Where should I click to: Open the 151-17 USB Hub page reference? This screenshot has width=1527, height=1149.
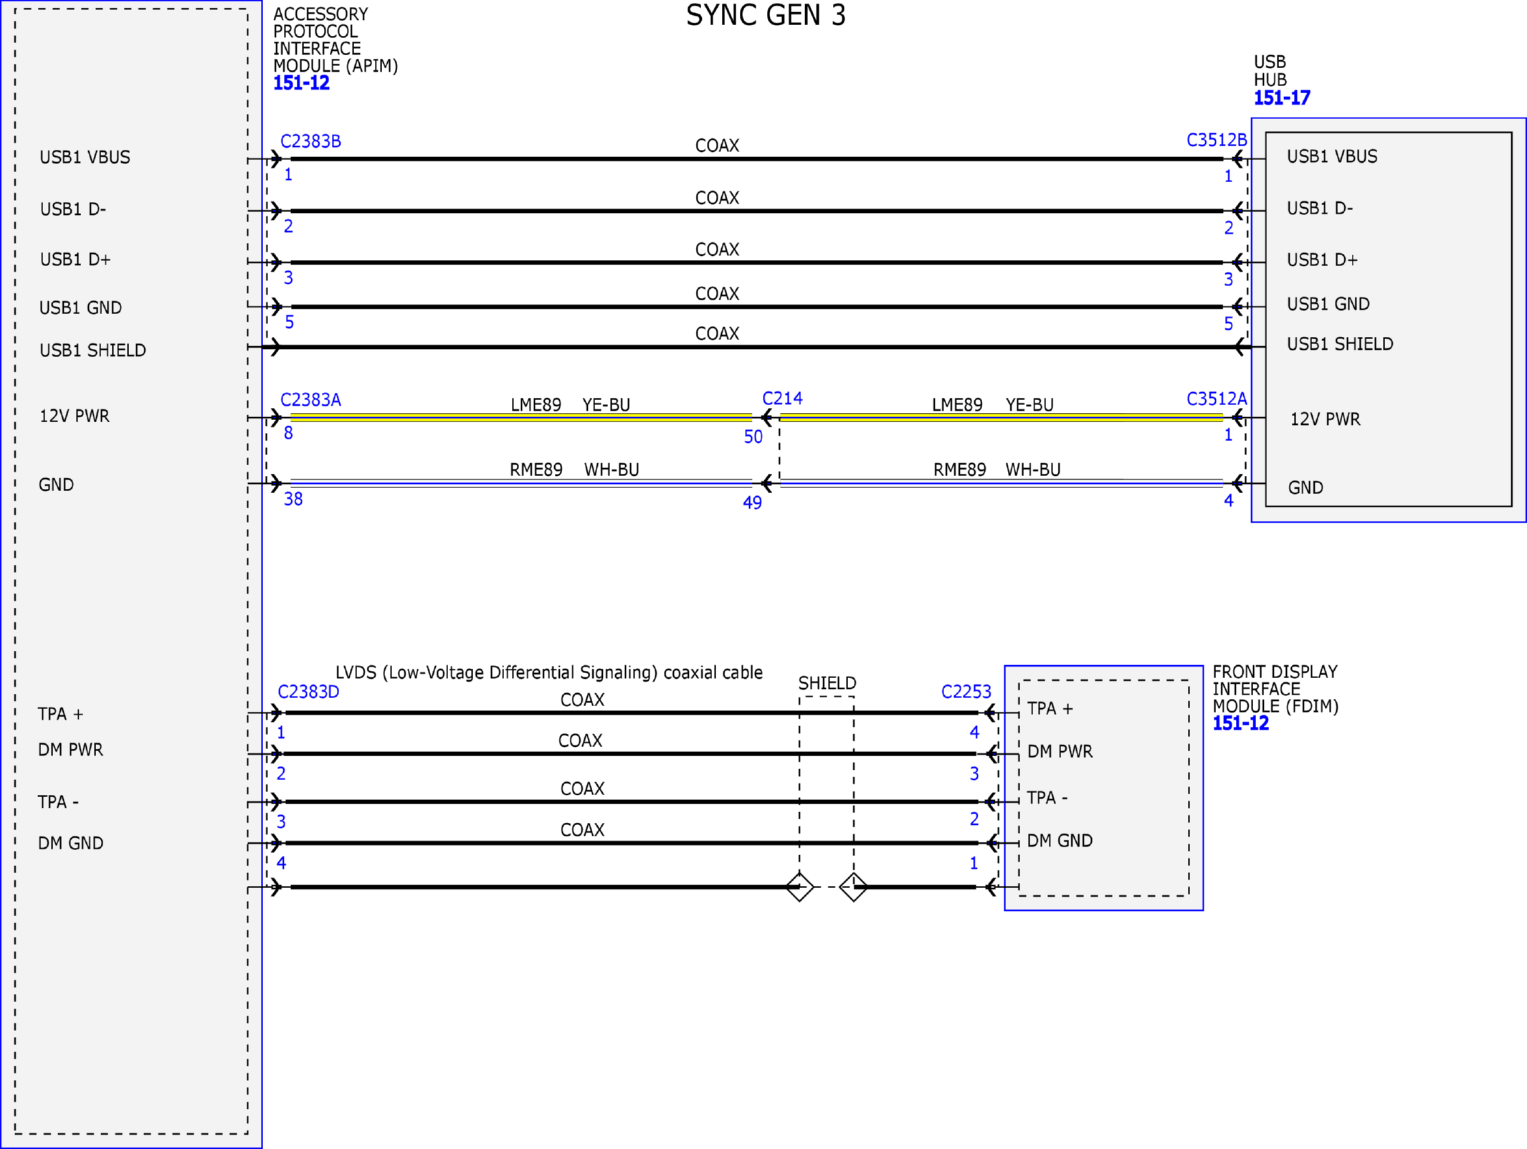[x=1282, y=98]
